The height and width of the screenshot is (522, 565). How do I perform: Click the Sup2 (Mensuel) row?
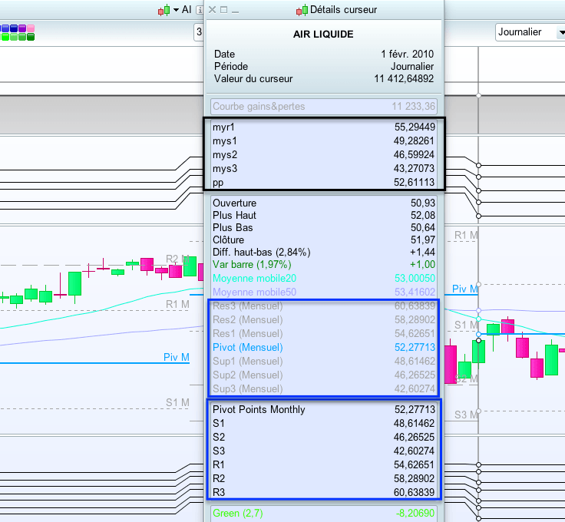pos(324,375)
